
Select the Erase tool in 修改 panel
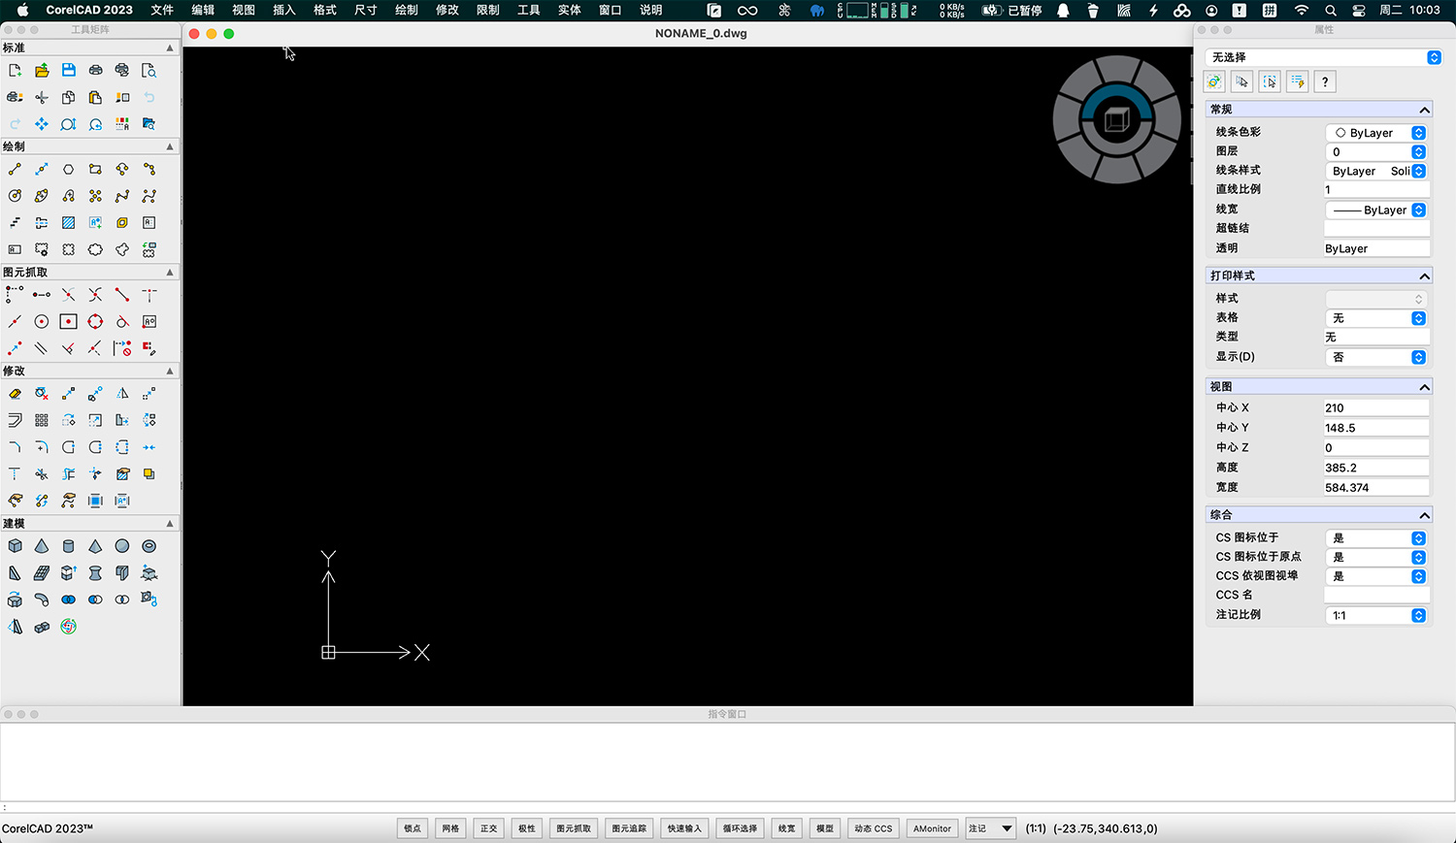[x=14, y=394]
